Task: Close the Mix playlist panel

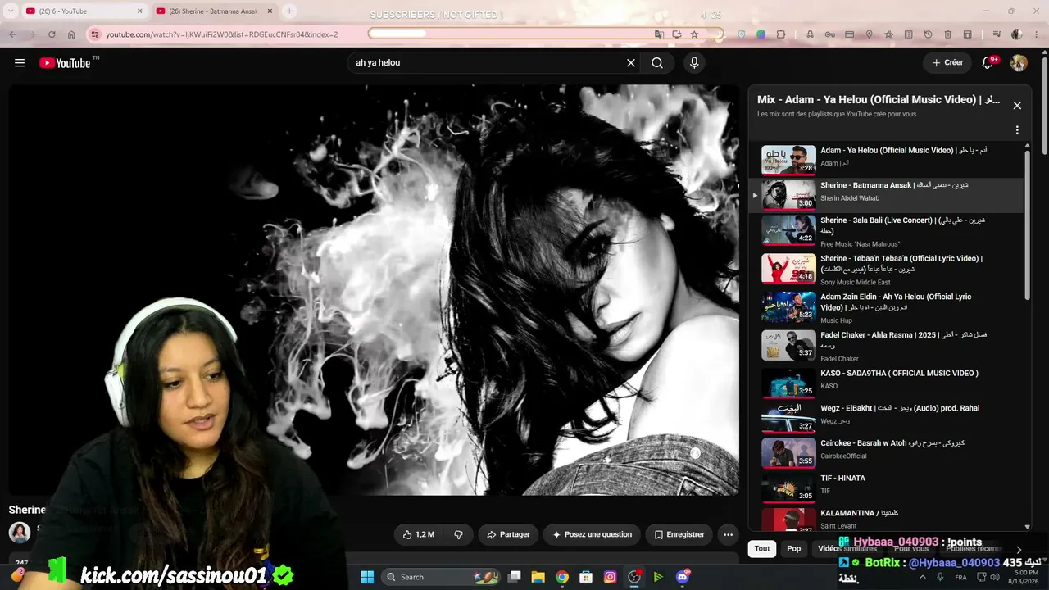Action: click(x=1017, y=106)
